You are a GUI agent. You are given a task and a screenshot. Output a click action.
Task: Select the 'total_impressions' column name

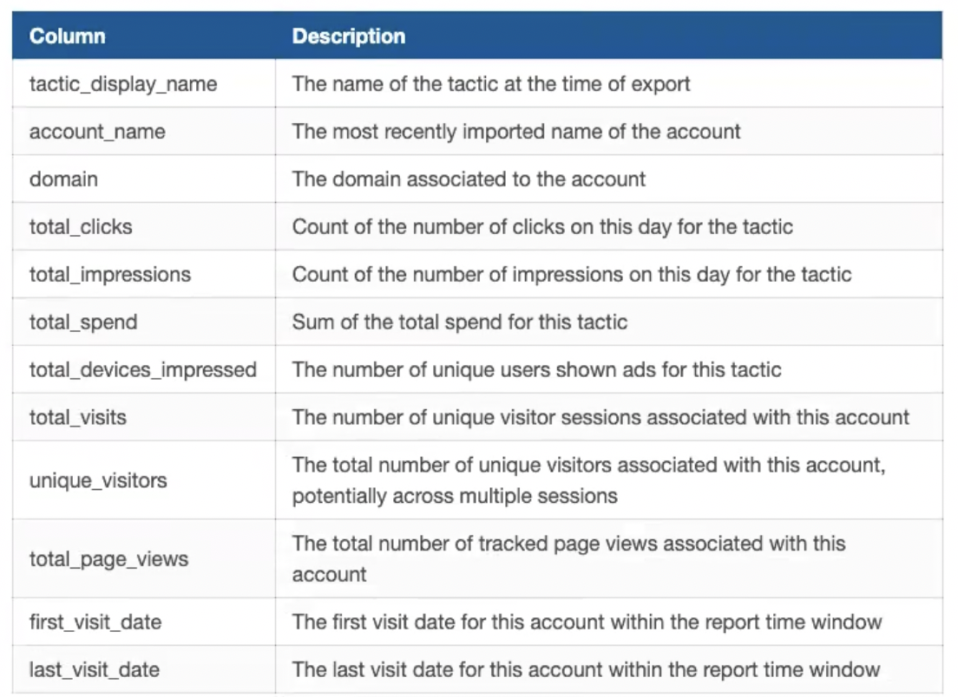pos(110,274)
